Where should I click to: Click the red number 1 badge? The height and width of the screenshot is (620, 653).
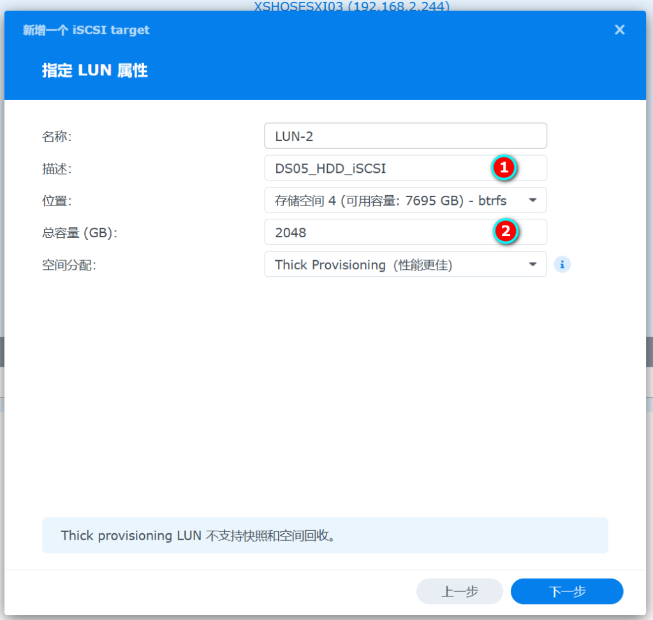pyautogui.click(x=504, y=168)
